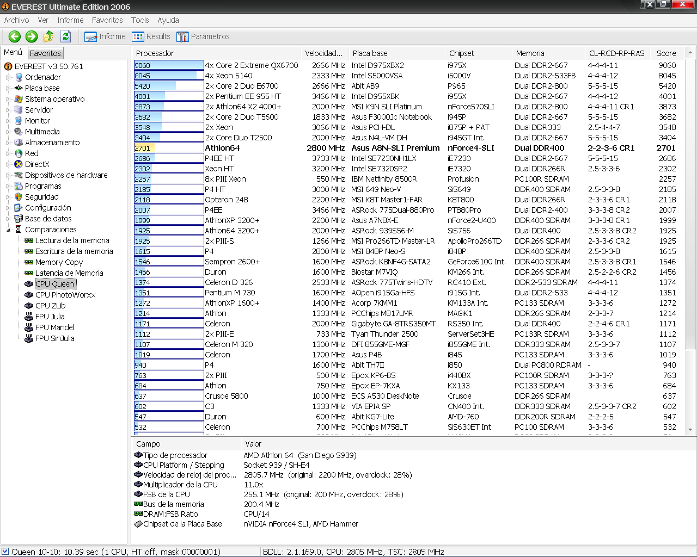
Task: Click the 9060 score bar for QX6700
Action: (169, 65)
